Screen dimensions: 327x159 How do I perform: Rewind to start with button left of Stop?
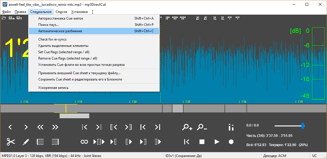click(x=187, y=142)
